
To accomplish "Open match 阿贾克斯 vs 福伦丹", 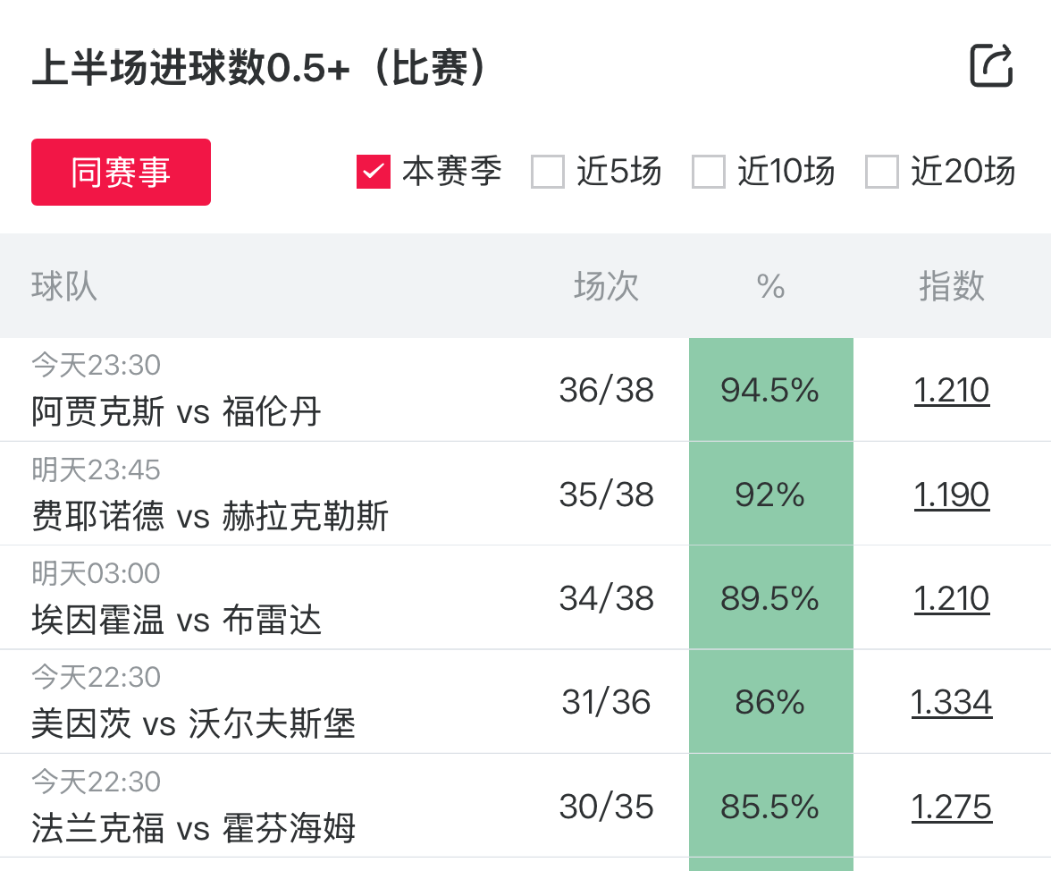I will tap(176, 412).
